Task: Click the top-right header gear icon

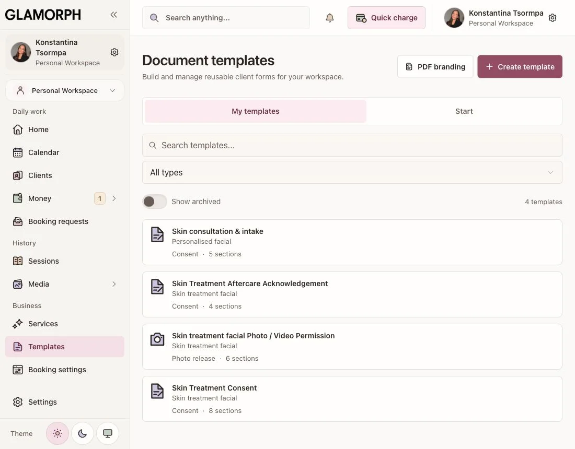Action: click(x=553, y=18)
